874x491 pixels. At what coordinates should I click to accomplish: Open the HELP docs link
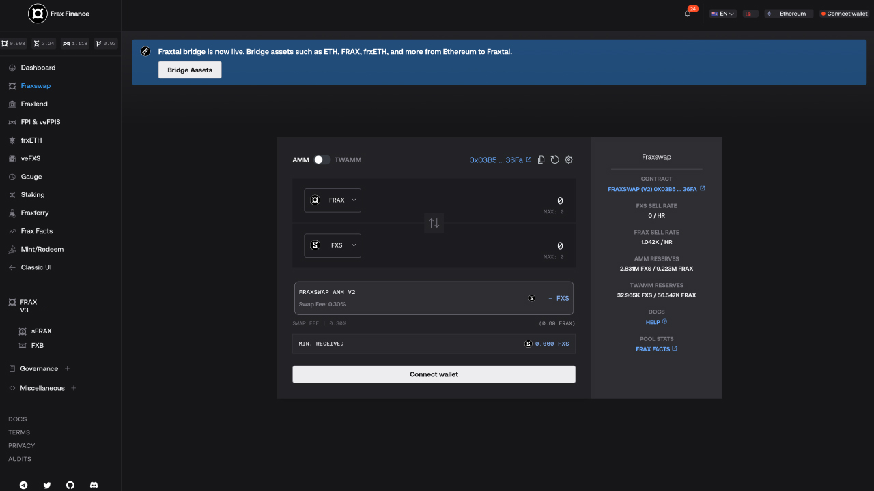point(656,322)
